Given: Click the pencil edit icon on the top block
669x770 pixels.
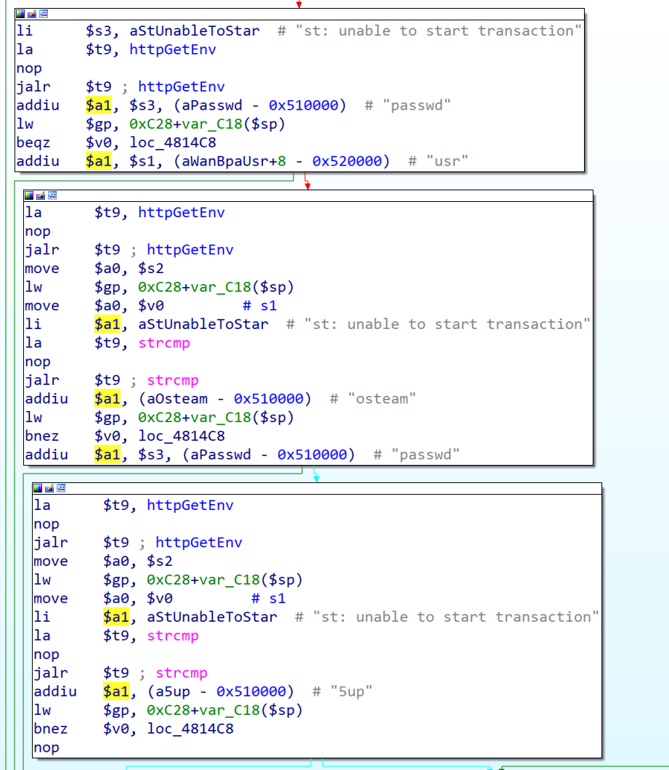Looking at the screenshot, I should [32, 14].
